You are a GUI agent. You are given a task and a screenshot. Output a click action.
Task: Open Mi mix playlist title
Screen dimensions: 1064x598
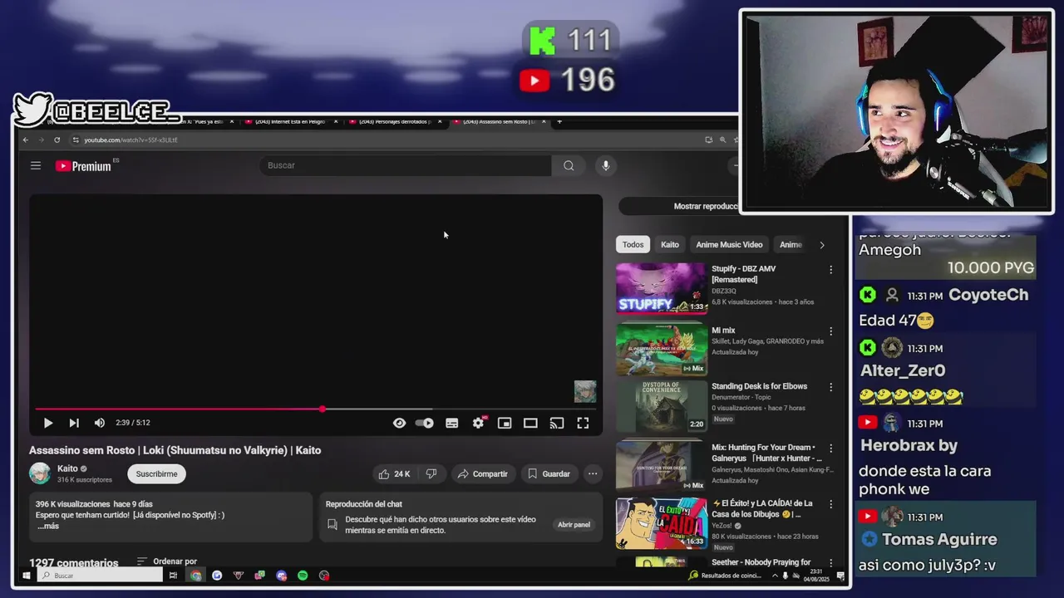point(723,331)
